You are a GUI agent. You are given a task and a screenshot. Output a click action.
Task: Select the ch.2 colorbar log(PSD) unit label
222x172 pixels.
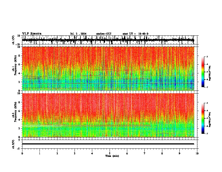point(210,119)
